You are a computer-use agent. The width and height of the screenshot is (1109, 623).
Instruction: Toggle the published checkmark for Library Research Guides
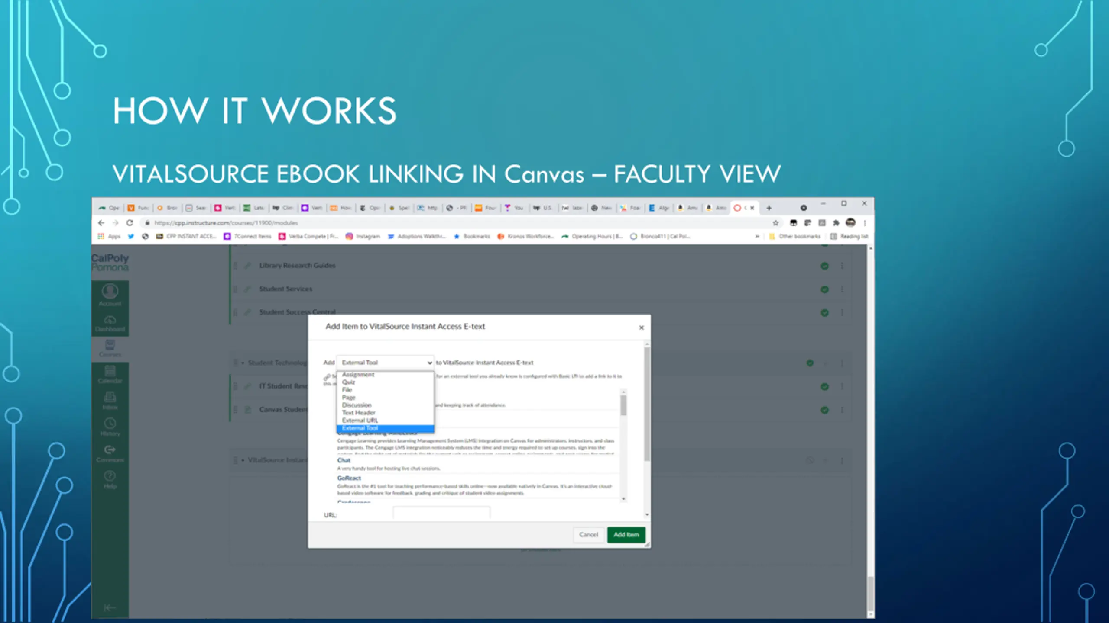pos(825,266)
